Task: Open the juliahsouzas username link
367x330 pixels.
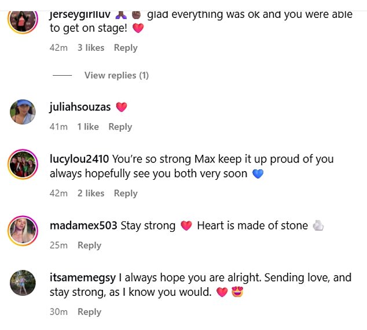Action: (80, 107)
